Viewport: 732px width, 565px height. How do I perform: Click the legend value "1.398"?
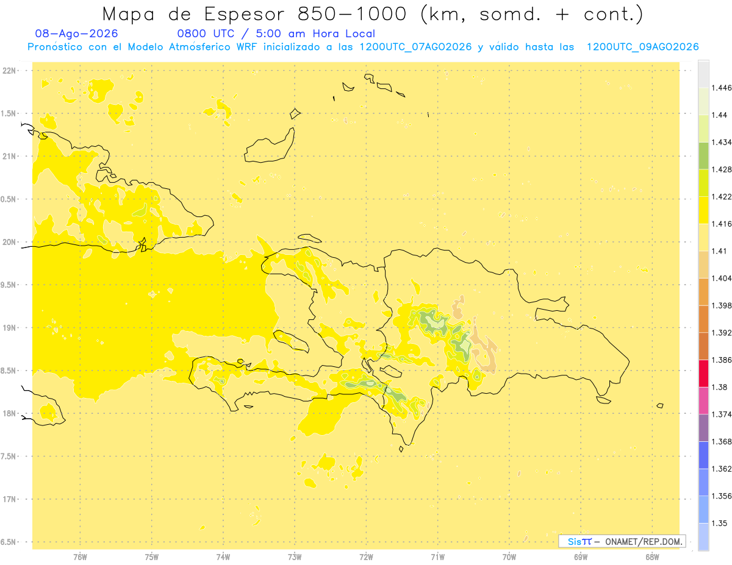[x=722, y=305]
